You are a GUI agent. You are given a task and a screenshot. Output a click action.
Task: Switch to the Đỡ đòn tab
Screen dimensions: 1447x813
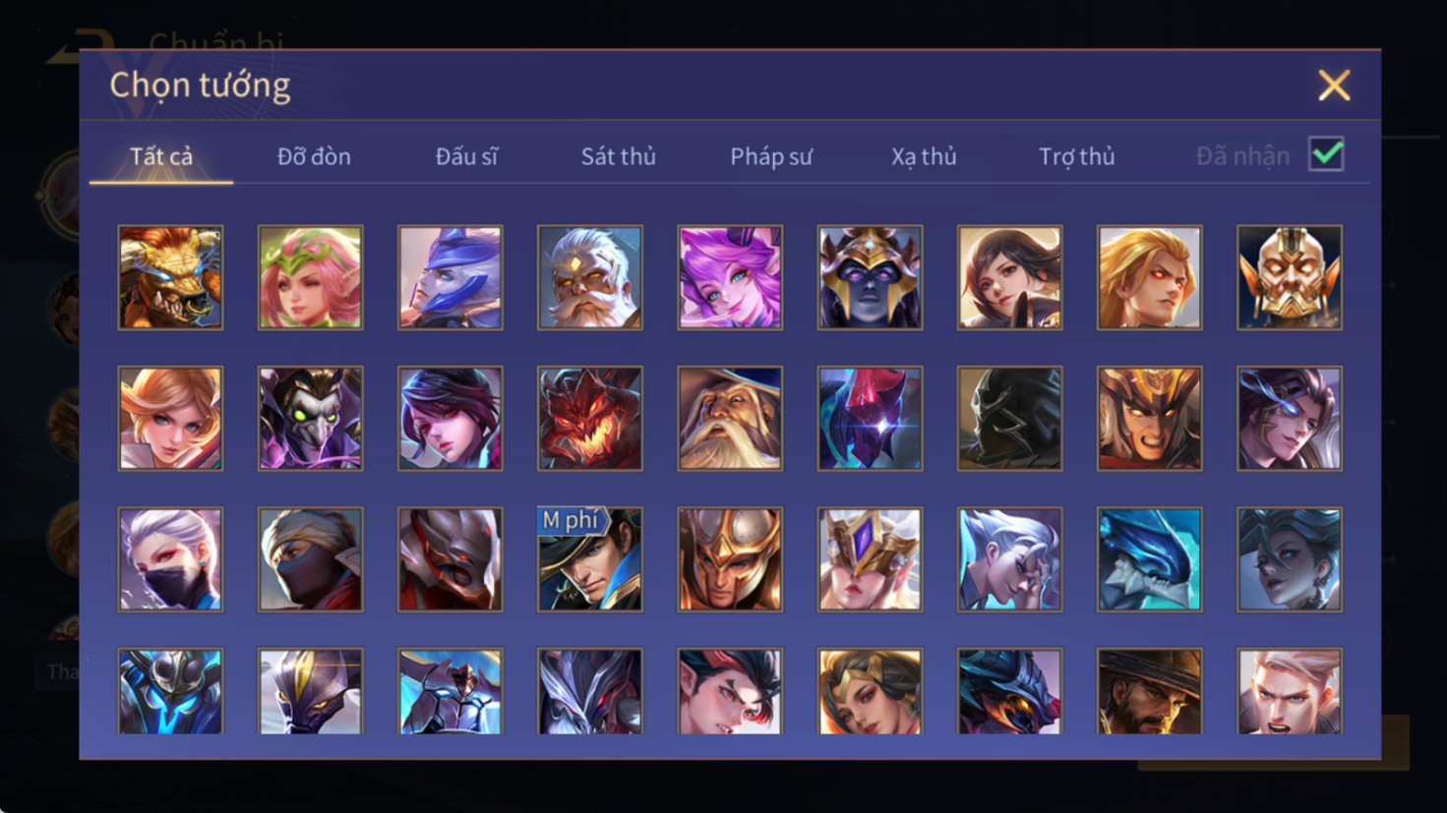(314, 156)
